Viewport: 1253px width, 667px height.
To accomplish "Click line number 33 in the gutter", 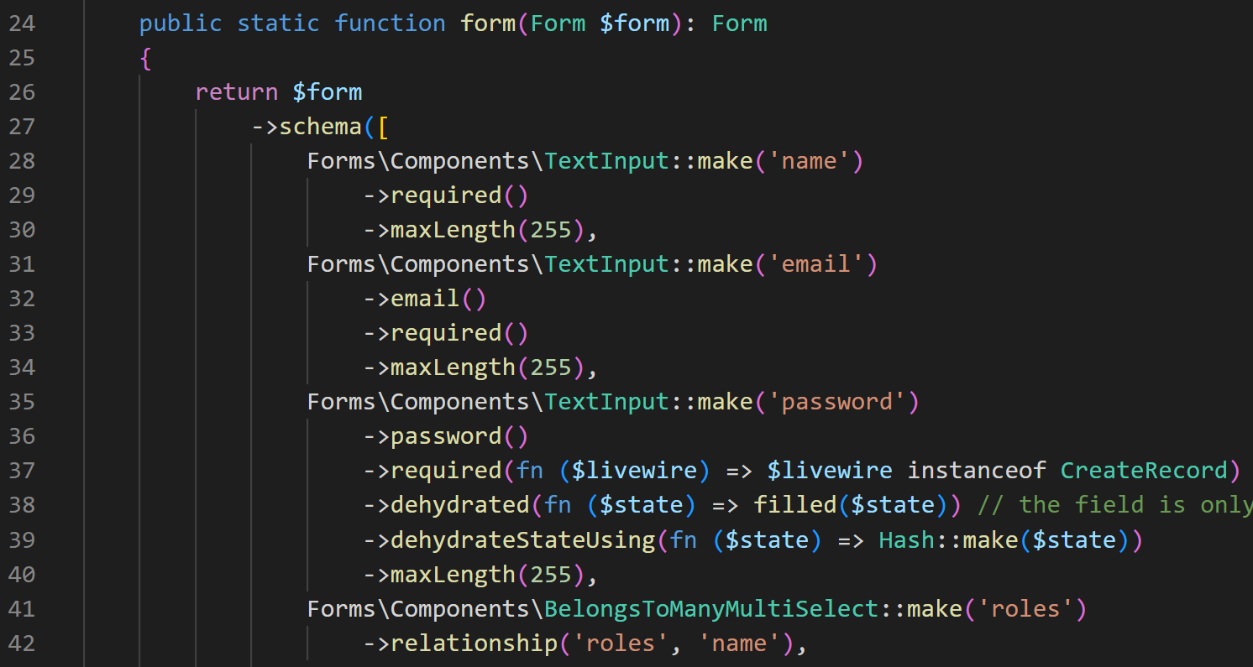I will coord(22,333).
